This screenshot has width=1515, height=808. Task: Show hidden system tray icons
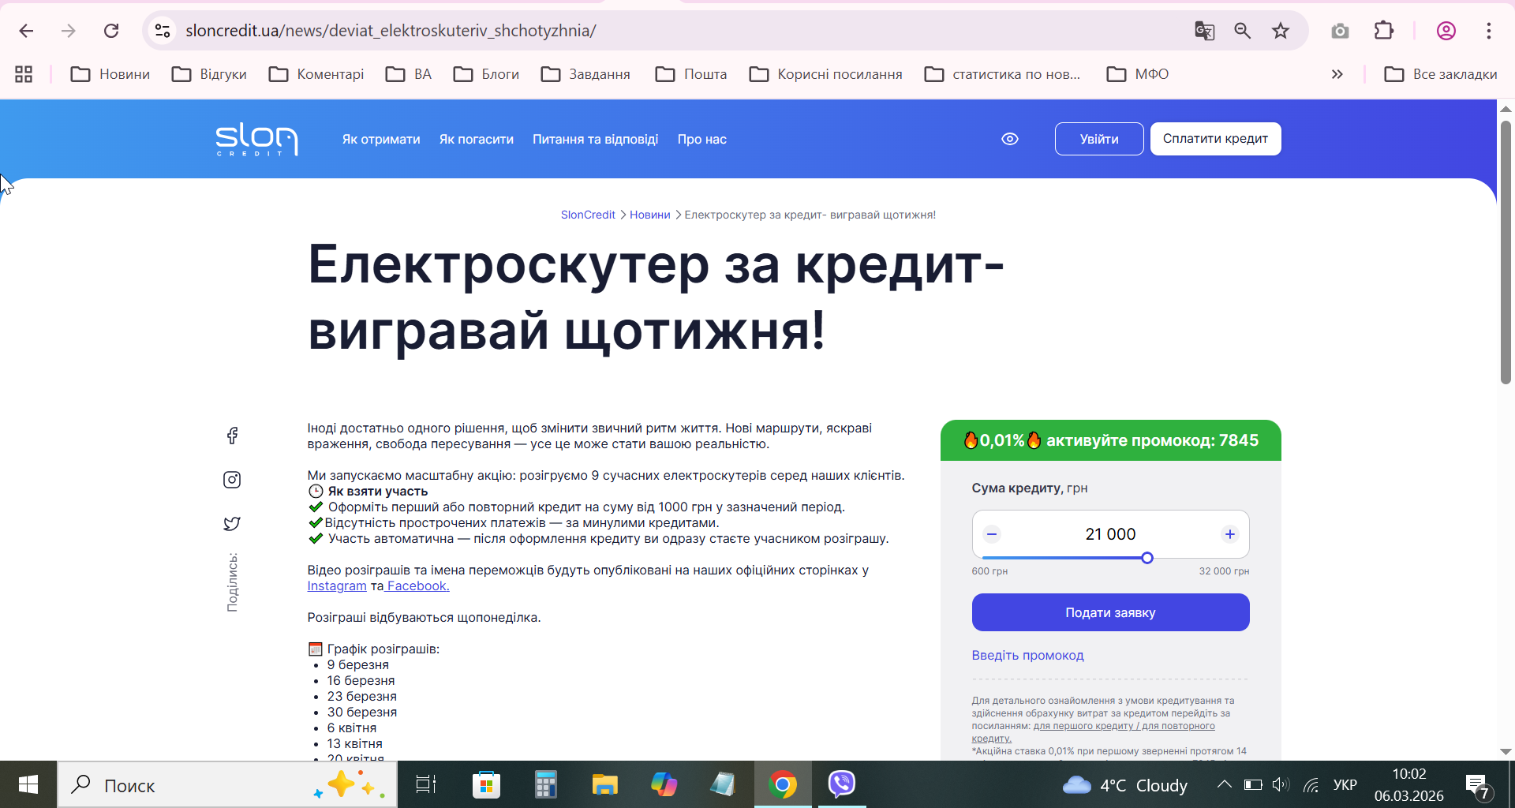1224,784
